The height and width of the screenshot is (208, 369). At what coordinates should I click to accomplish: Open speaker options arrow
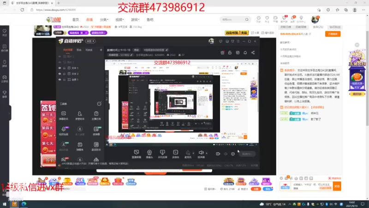point(207,153)
